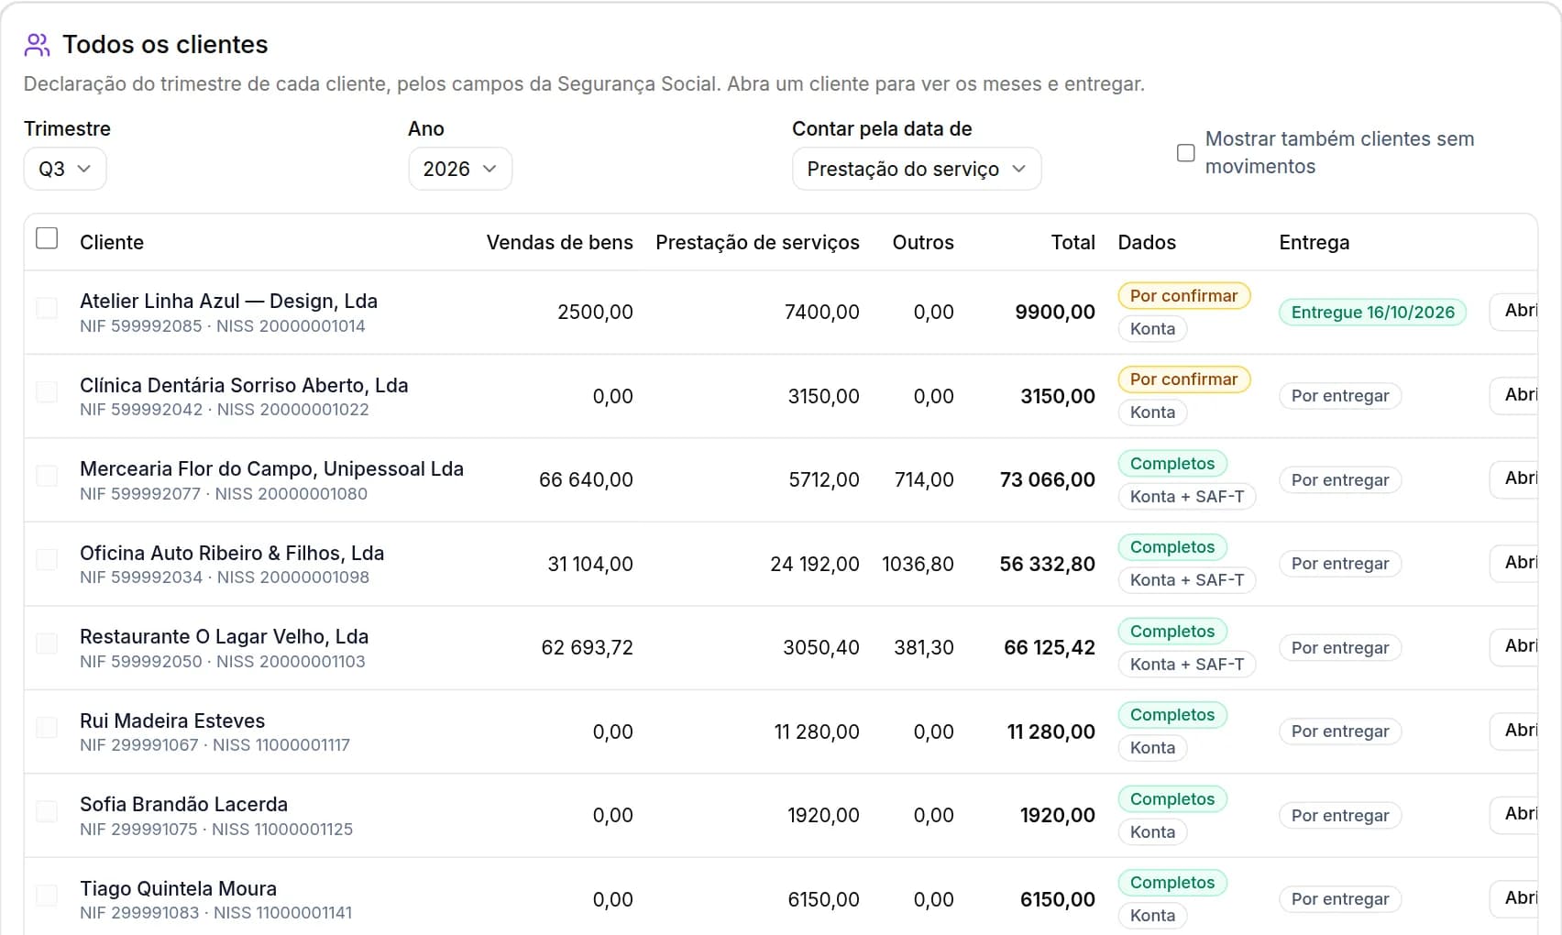Enable Mostrar também clientes sem movimentos checkbox
This screenshot has height=935, width=1562.
(x=1185, y=153)
